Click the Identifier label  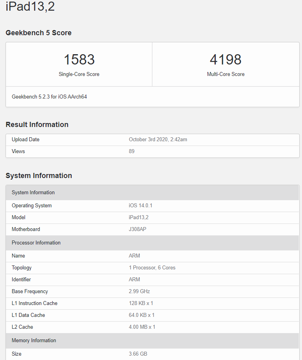[x=21, y=280]
